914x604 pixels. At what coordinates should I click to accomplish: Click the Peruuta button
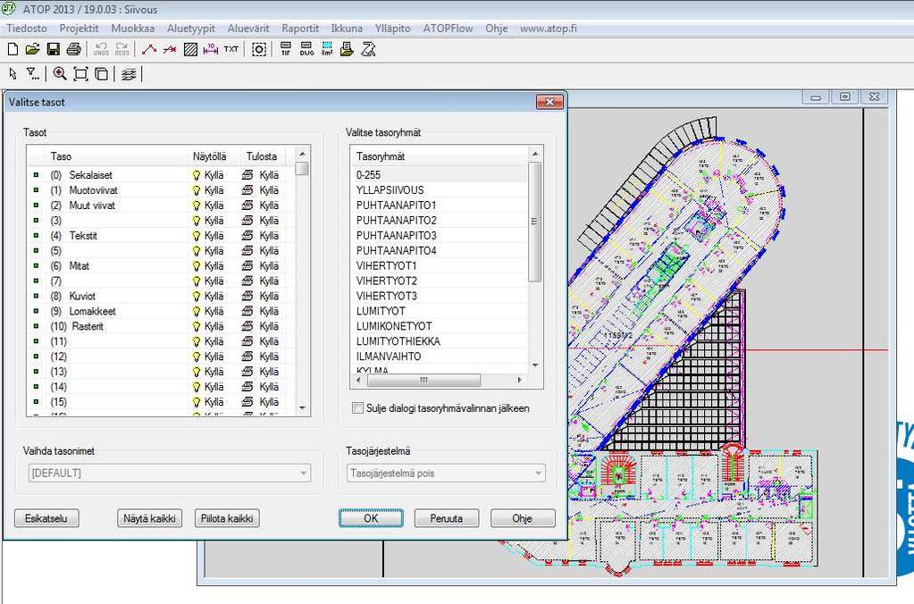[447, 518]
